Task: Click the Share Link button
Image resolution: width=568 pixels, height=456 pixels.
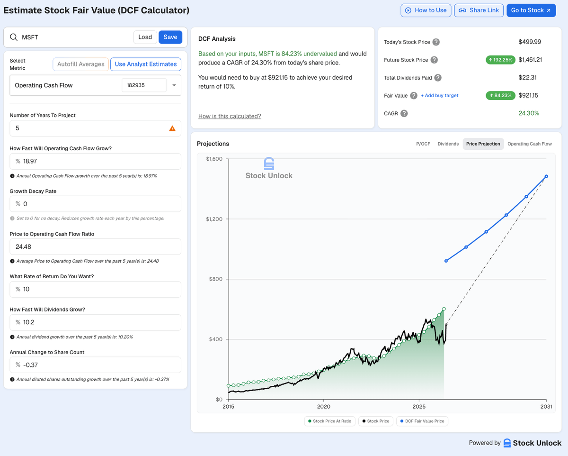Action: 479,10
